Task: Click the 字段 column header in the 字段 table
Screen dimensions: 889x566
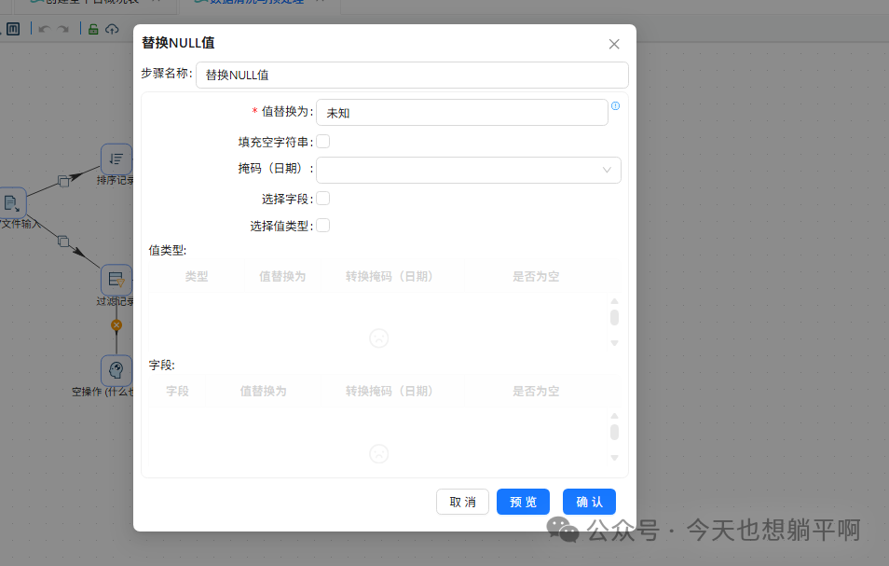Action: click(177, 391)
